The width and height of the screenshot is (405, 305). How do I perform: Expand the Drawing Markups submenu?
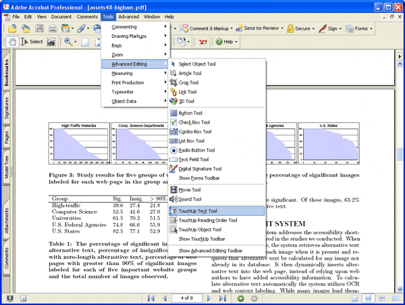coord(136,37)
